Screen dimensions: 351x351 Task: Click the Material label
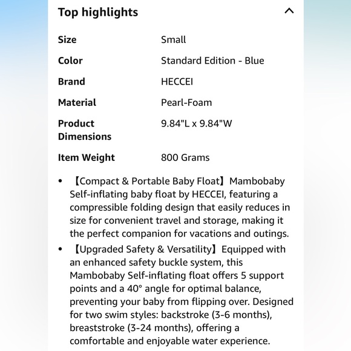(77, 102)
